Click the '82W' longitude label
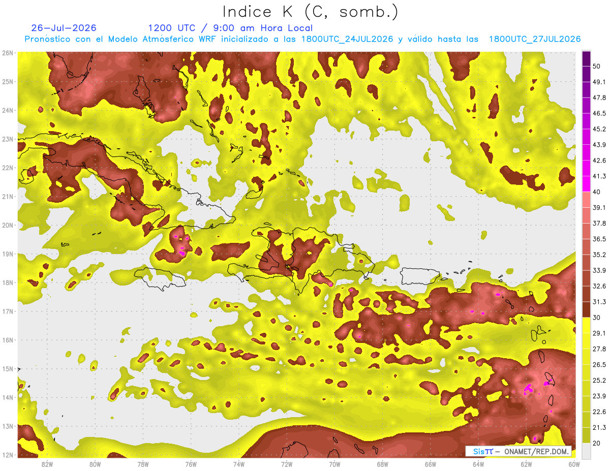610x471 pixels. (47, 464)
